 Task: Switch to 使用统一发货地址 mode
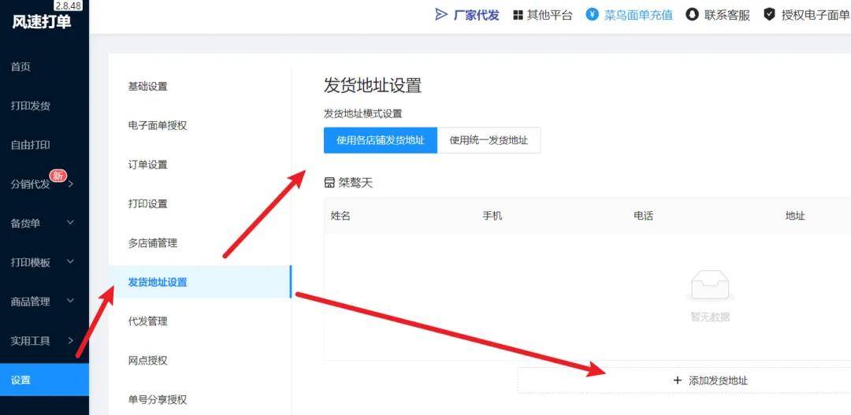point(489,140)
